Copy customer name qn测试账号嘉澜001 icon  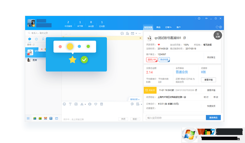pyautogui.click(x=185, y=38)
